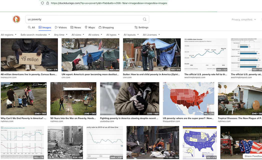Open the All search tab
262x160 pixels.
[x=31, y=27]
